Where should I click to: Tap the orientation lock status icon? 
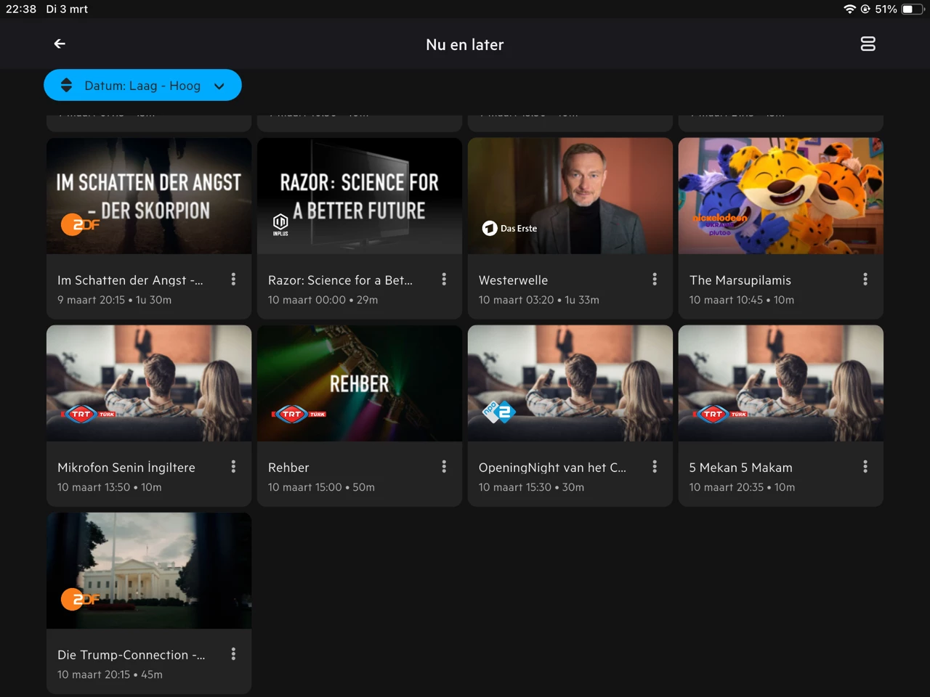(x=865, y=9)
